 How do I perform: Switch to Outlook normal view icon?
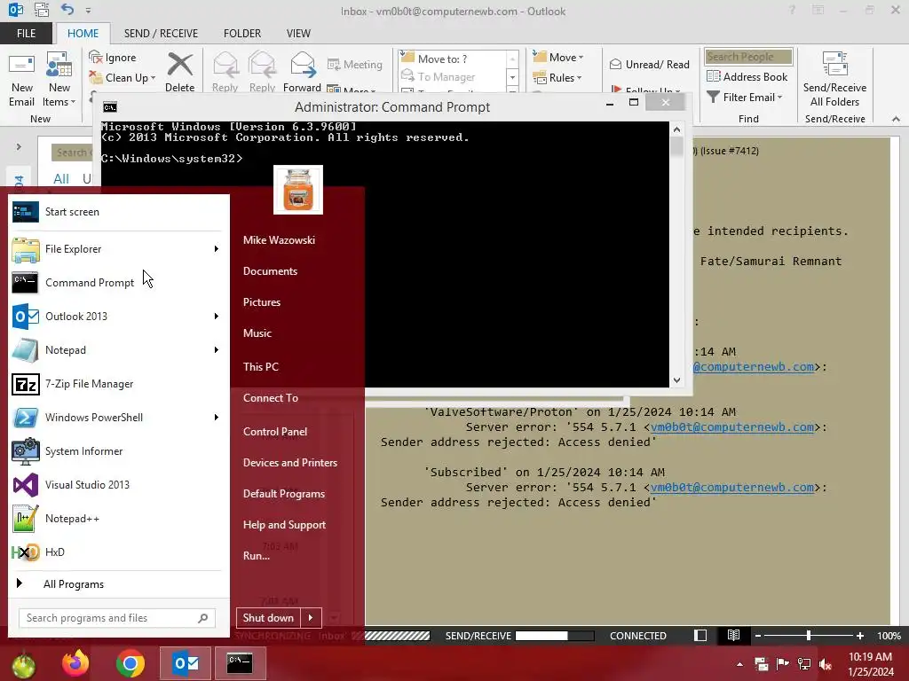pyautogui.click(x=700, y=635)
